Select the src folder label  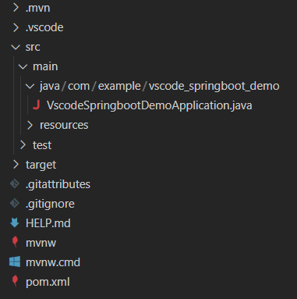tap(33, 48)
